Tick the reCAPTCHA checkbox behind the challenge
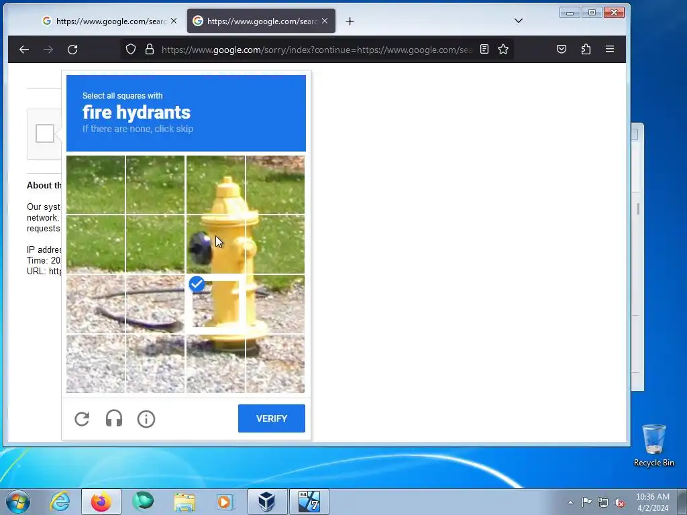The image size is (687, 515). click(45, 133)
